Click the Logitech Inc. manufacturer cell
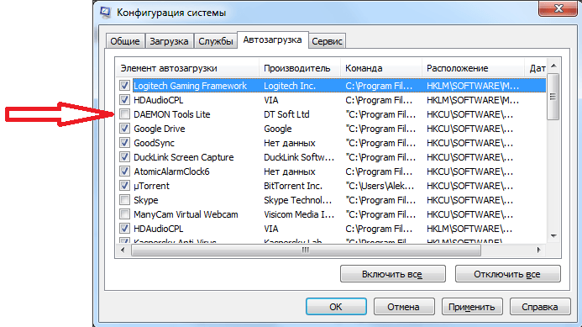 pos(290,86)
